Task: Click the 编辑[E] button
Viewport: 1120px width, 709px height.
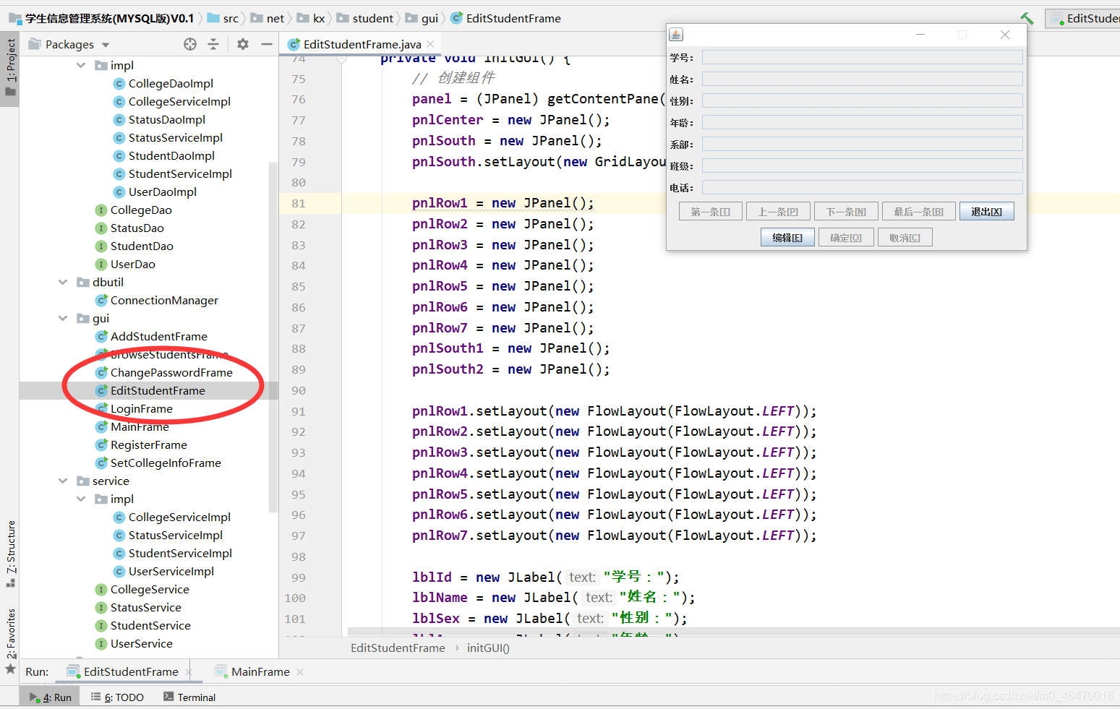Action: tap(787, 237)
